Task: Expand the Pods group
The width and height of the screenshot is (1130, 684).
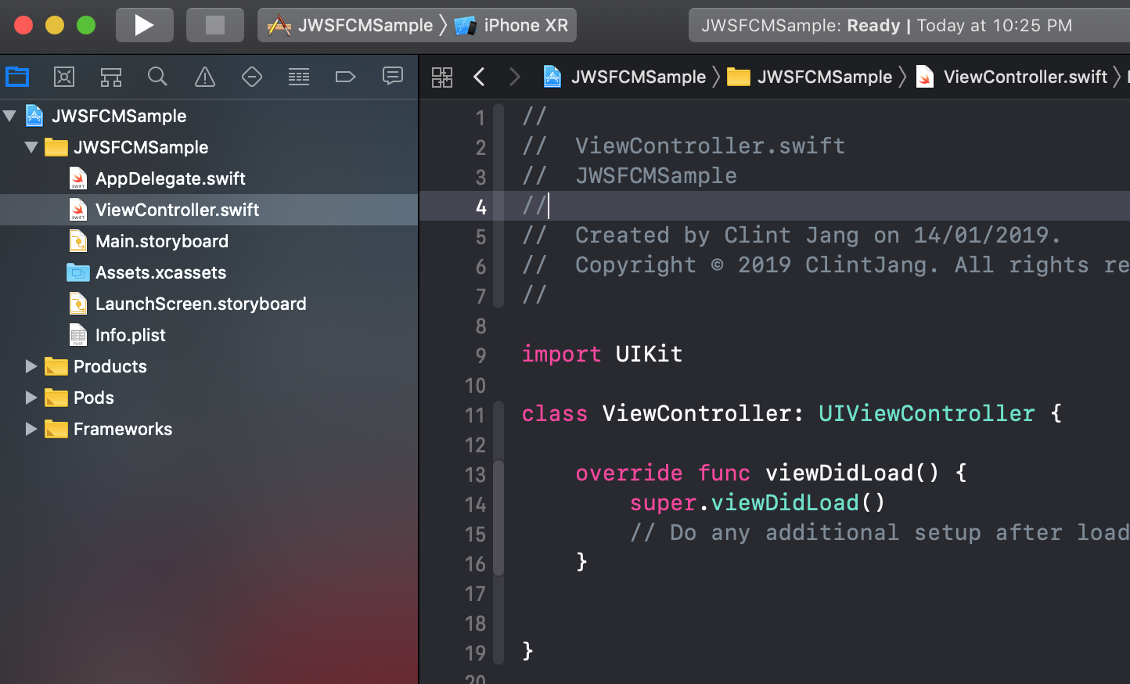Action: coord(31,398)
